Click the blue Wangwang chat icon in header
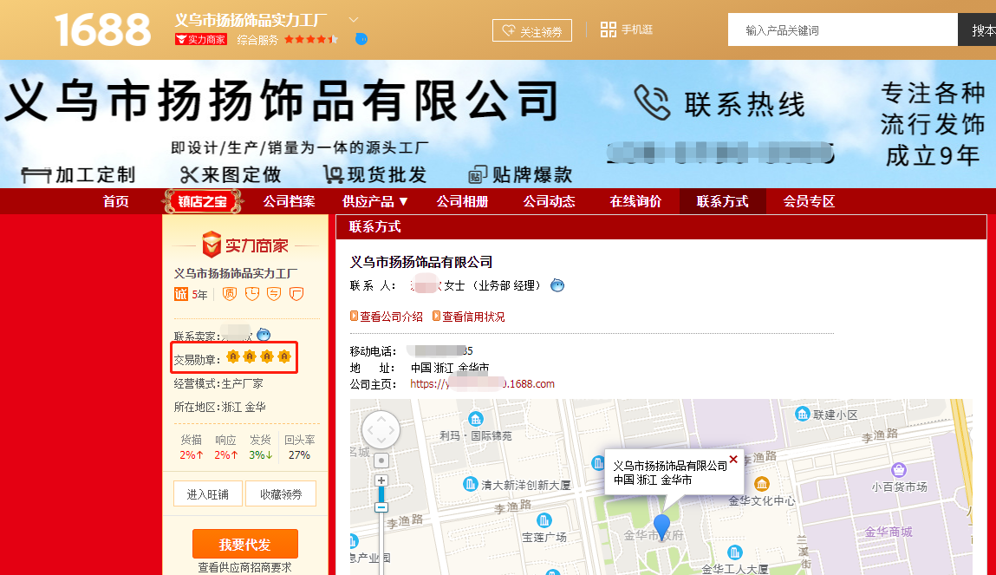Viewport: 996px width, 575px height. 361,39
